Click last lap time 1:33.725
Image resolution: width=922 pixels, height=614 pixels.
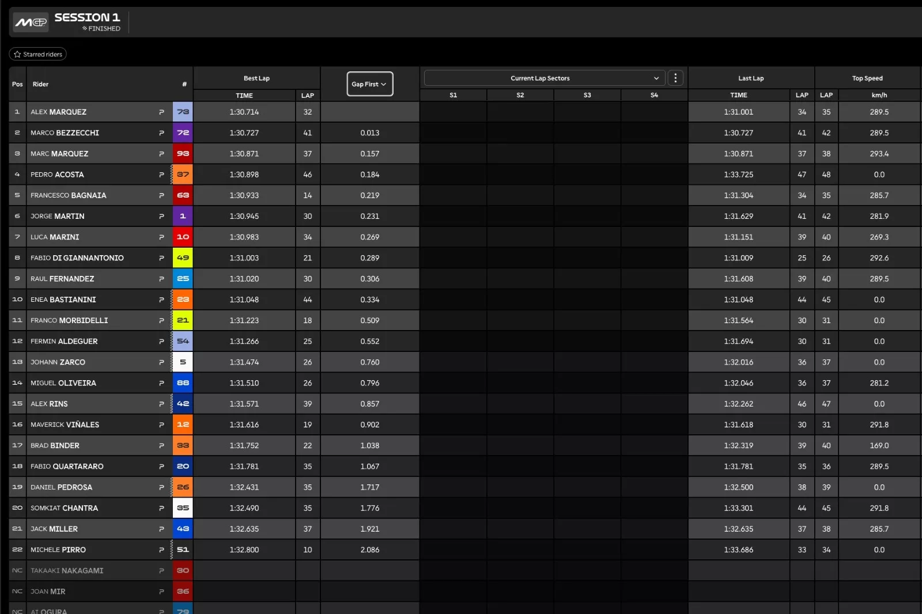(739, 175)
